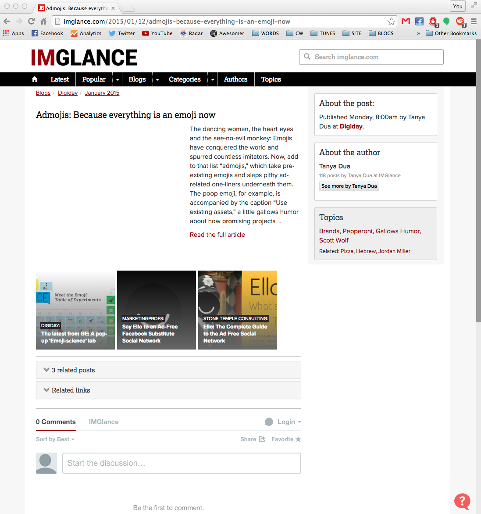Switch to the 0 Comments tab
The height and width of the screenshot is (514, 481).
tap(56, 422)
